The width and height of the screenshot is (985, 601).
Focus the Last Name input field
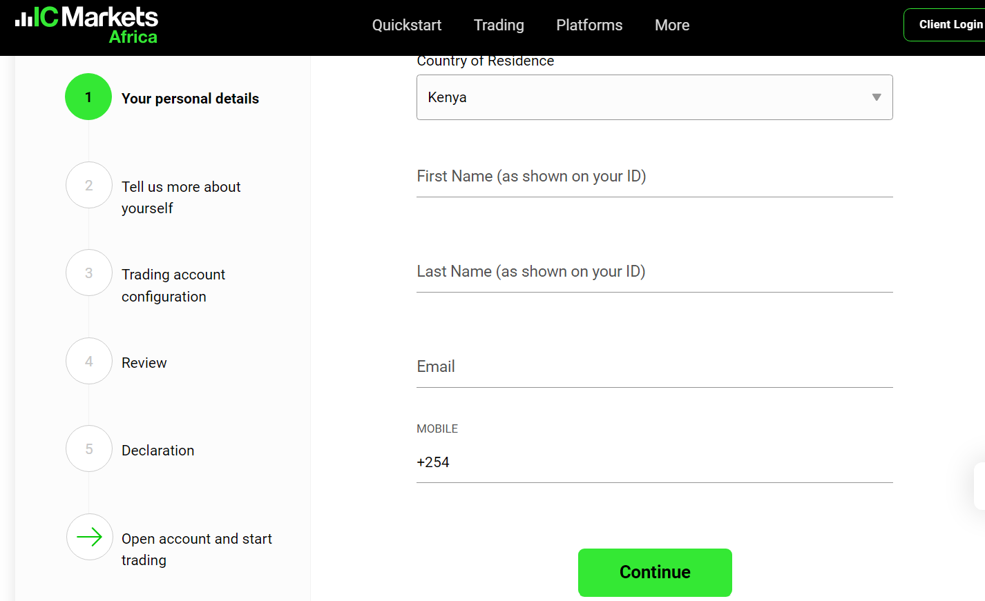point(654,273)
